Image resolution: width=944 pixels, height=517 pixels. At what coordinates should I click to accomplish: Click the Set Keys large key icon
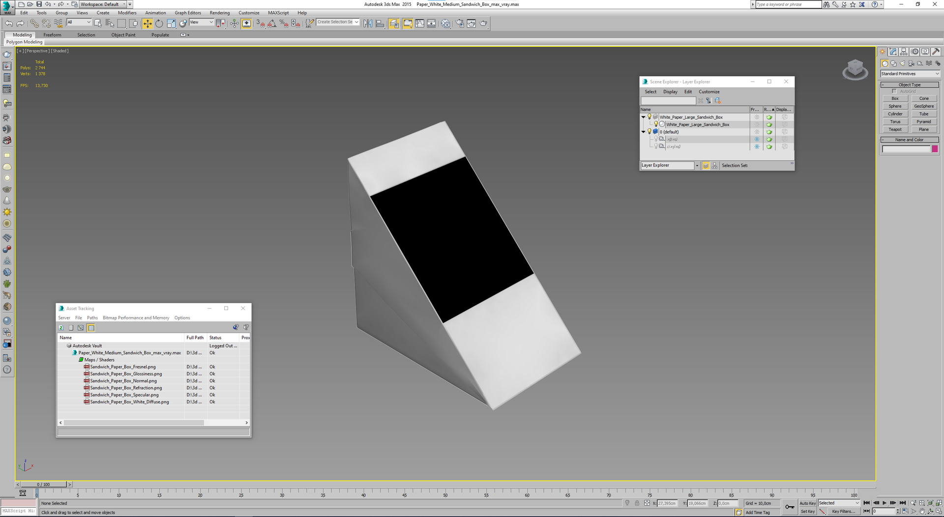(x=789, y=507)
